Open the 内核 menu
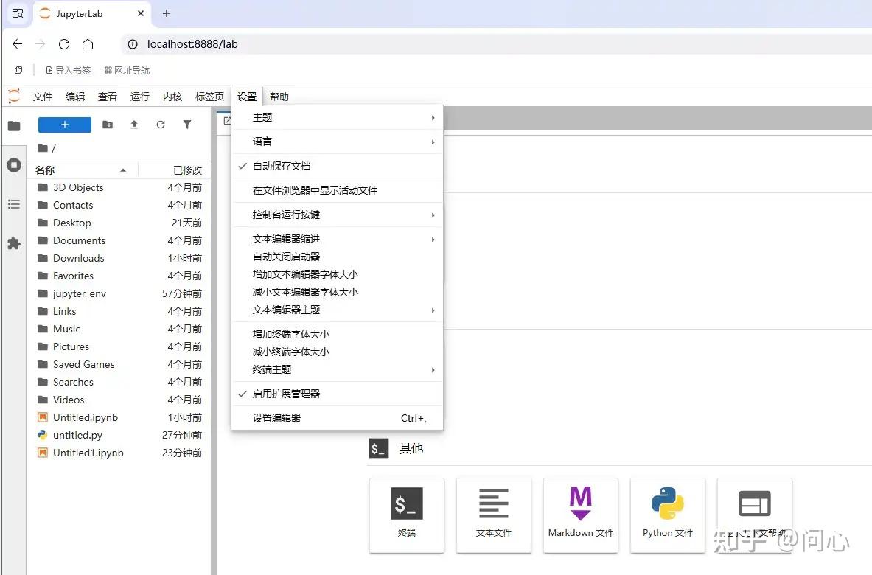Screen dimensions: 872x575 click(172, 96)
